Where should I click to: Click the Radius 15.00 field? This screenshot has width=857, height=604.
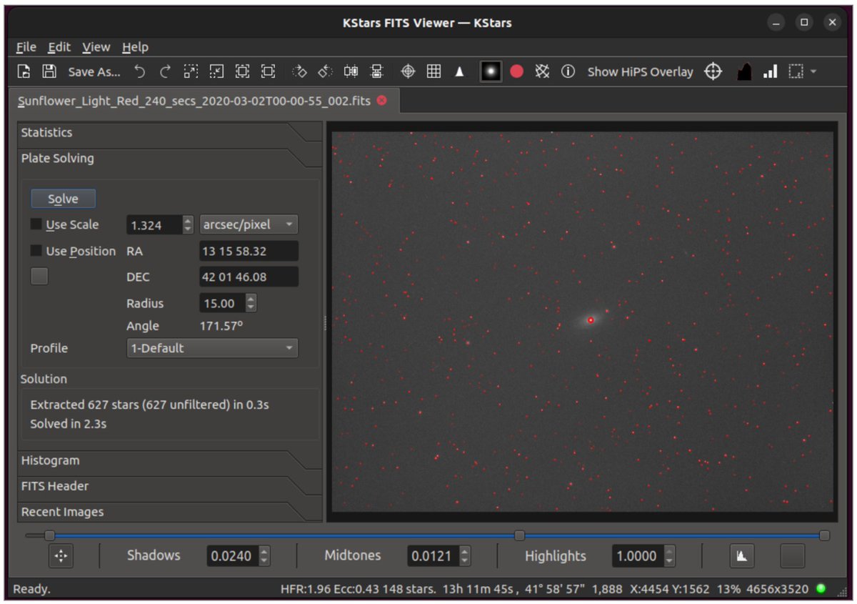point(222,303)
